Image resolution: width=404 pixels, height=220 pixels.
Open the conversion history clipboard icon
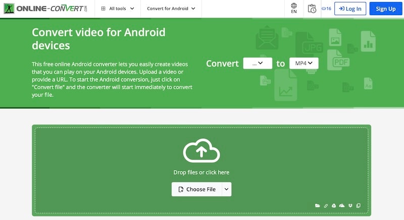[312, 9]
